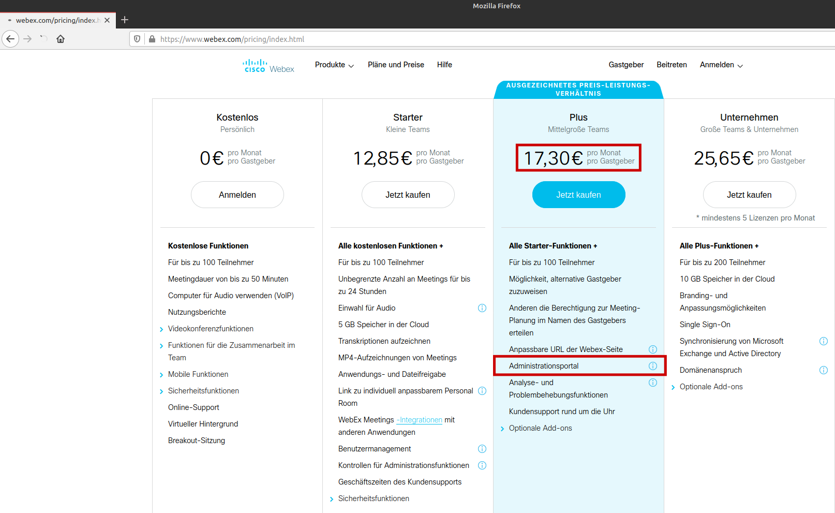Click 'Anwendungs- und Dateifreigabe' text
835x513 pixels.
pyautogui.click(x=392, y=374)
